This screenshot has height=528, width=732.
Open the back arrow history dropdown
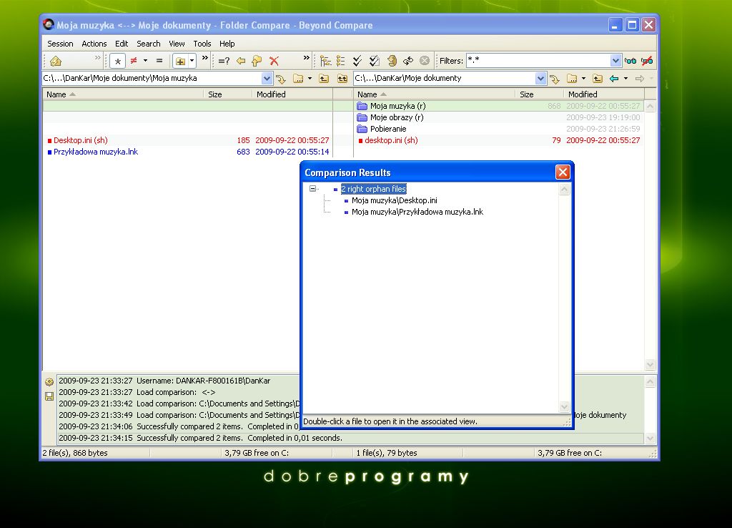(x=625, y=79)
